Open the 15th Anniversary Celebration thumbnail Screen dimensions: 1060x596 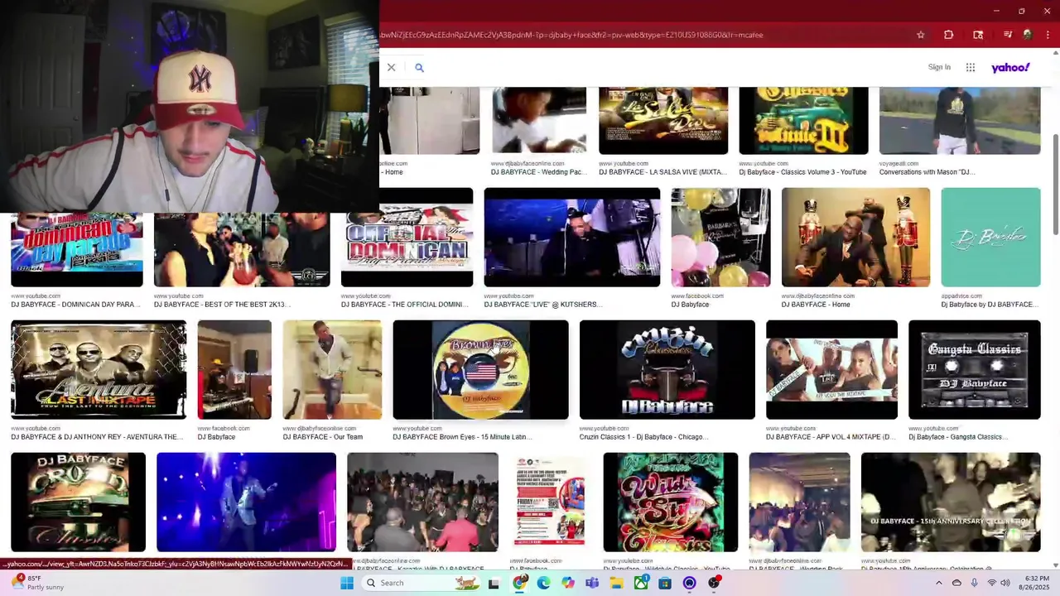pos(951,502)
